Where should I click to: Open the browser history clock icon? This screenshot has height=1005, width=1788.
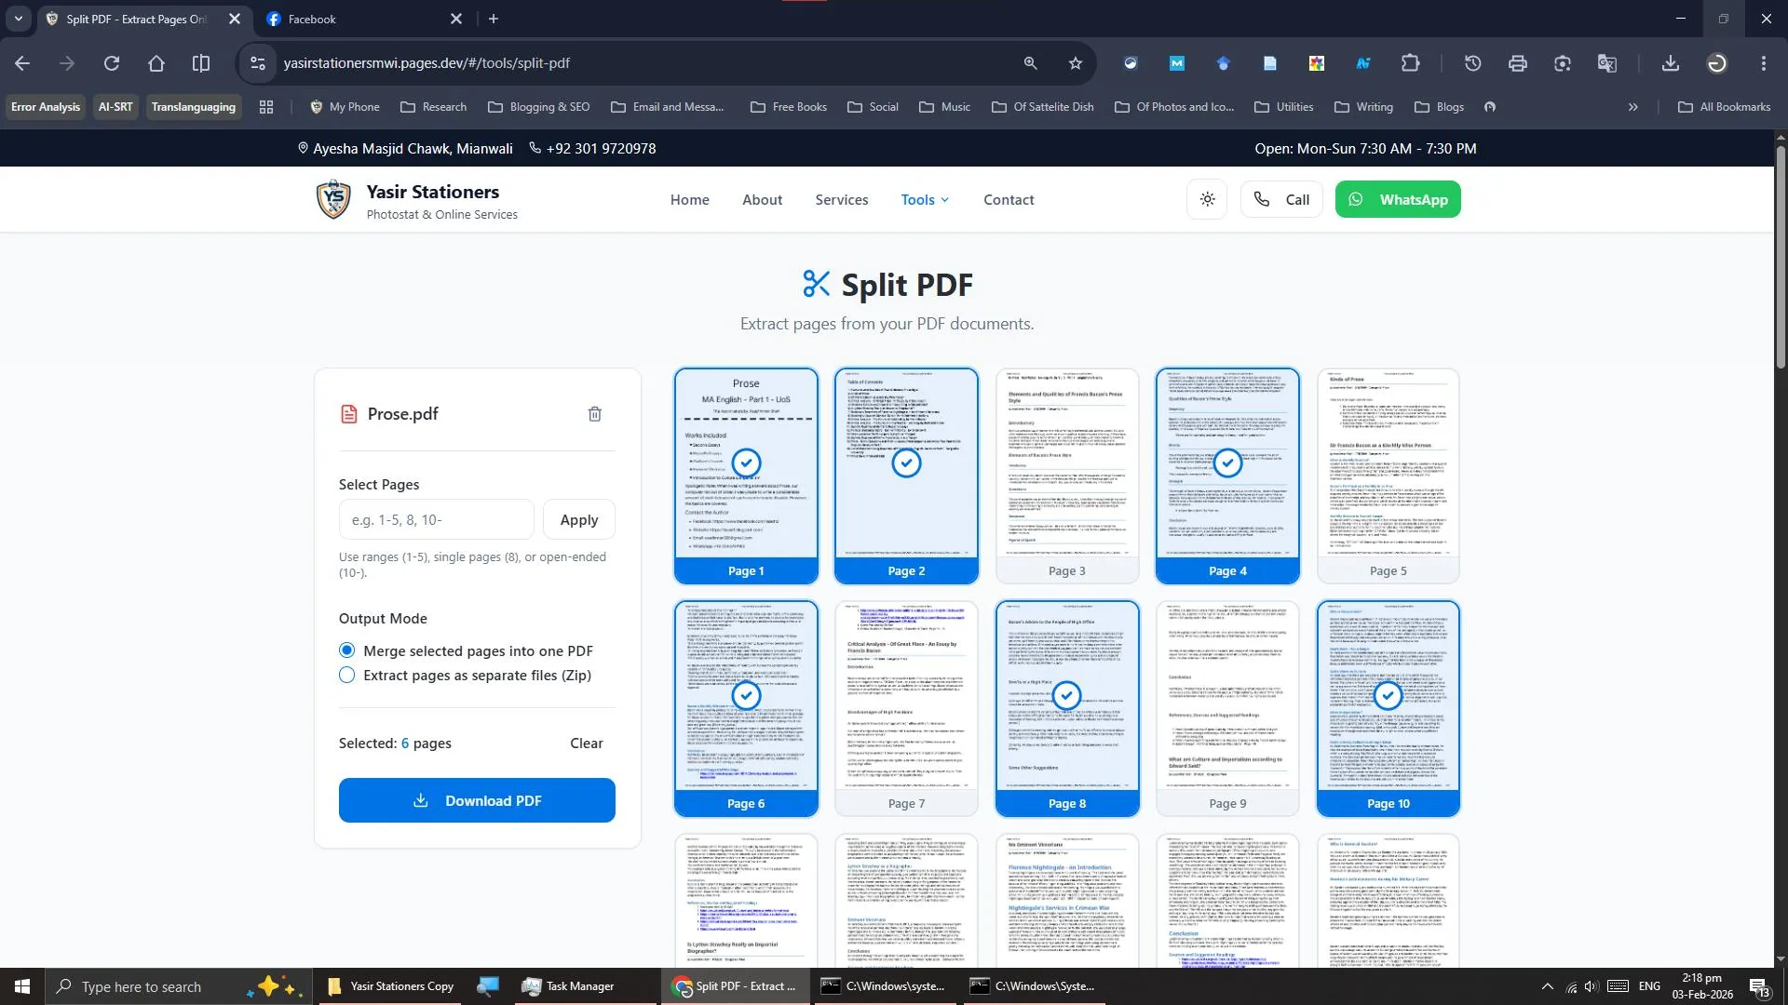[1472, 63]
